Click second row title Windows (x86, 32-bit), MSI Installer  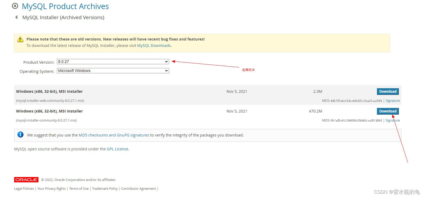pyautogui.click(x=49, y=111)
